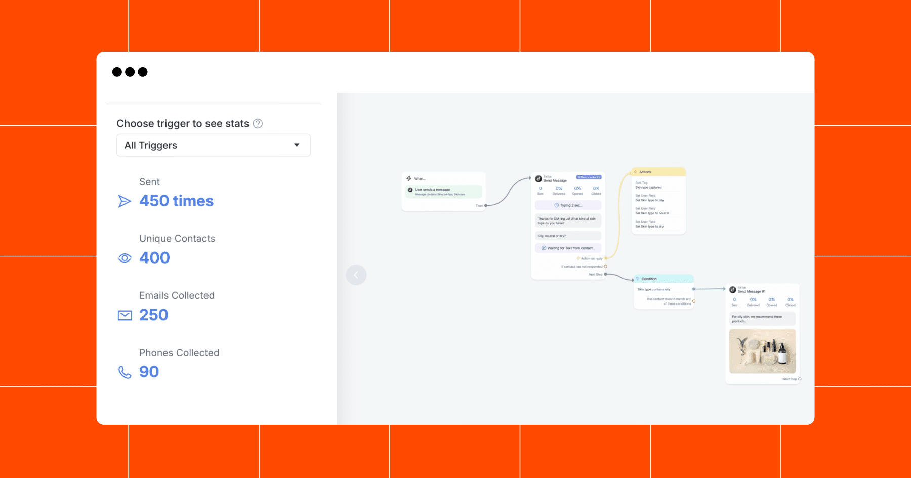Click the help icon beside trigger stats

pyautogui.click(x=258, y=124)
